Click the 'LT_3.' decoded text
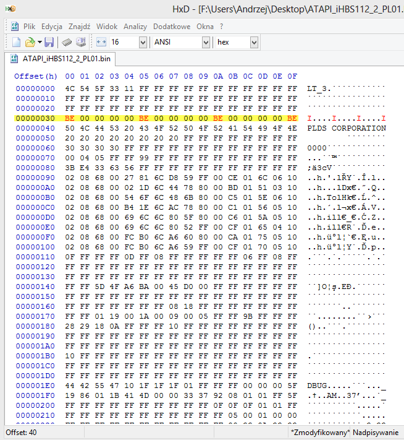Image resolution: width=404 pixels, height=440 pixels. [319, 88]
